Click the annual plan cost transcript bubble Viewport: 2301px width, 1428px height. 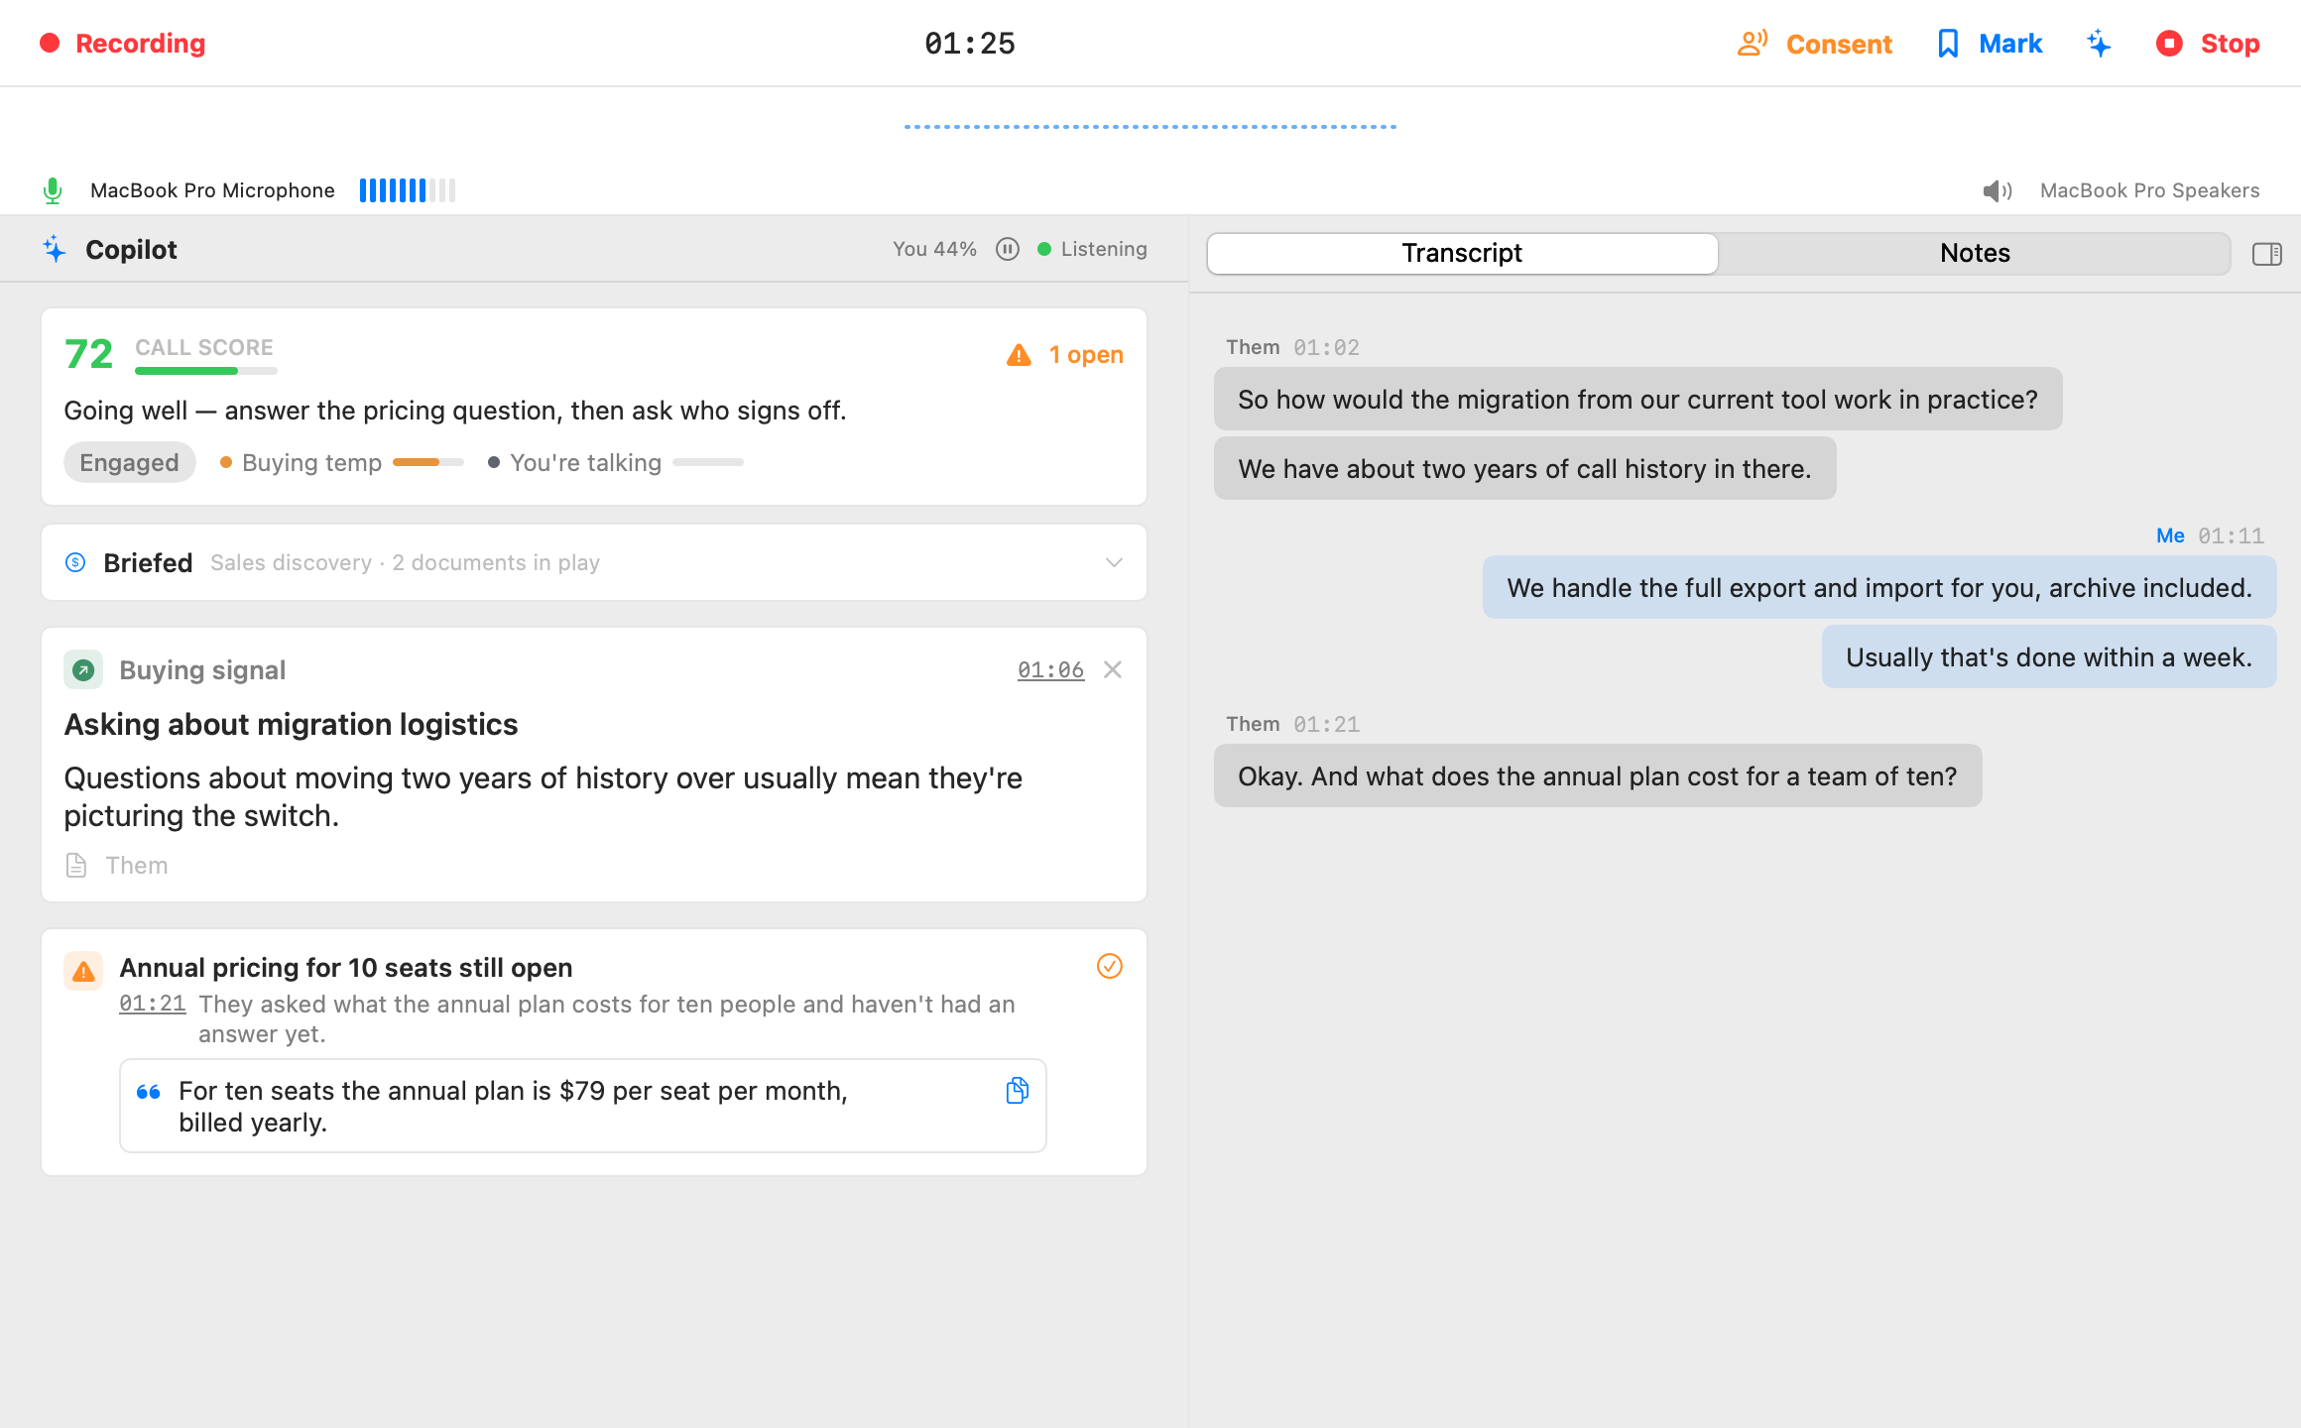(x=1598, y=775)
